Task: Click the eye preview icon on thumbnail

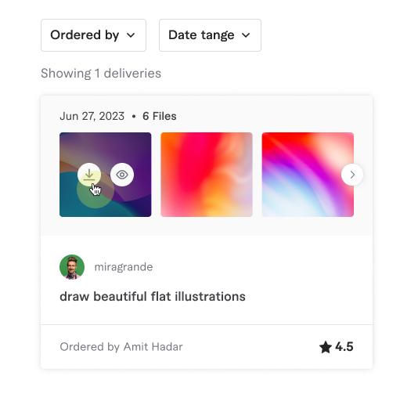Action: coord(122,175)
